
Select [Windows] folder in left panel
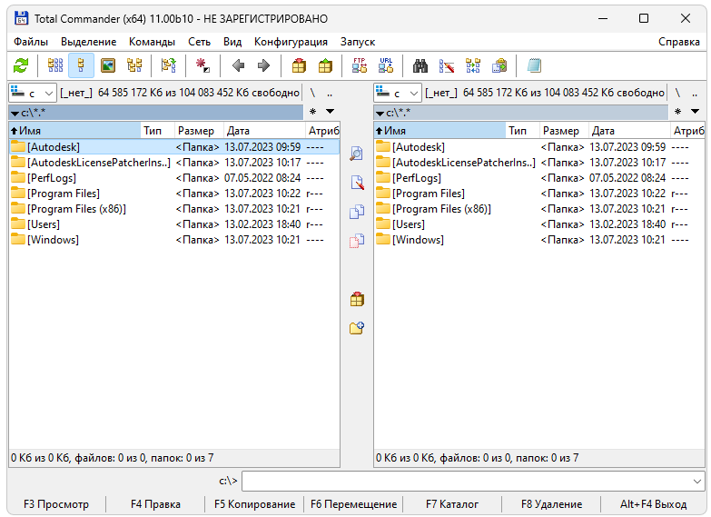(174, 240)
